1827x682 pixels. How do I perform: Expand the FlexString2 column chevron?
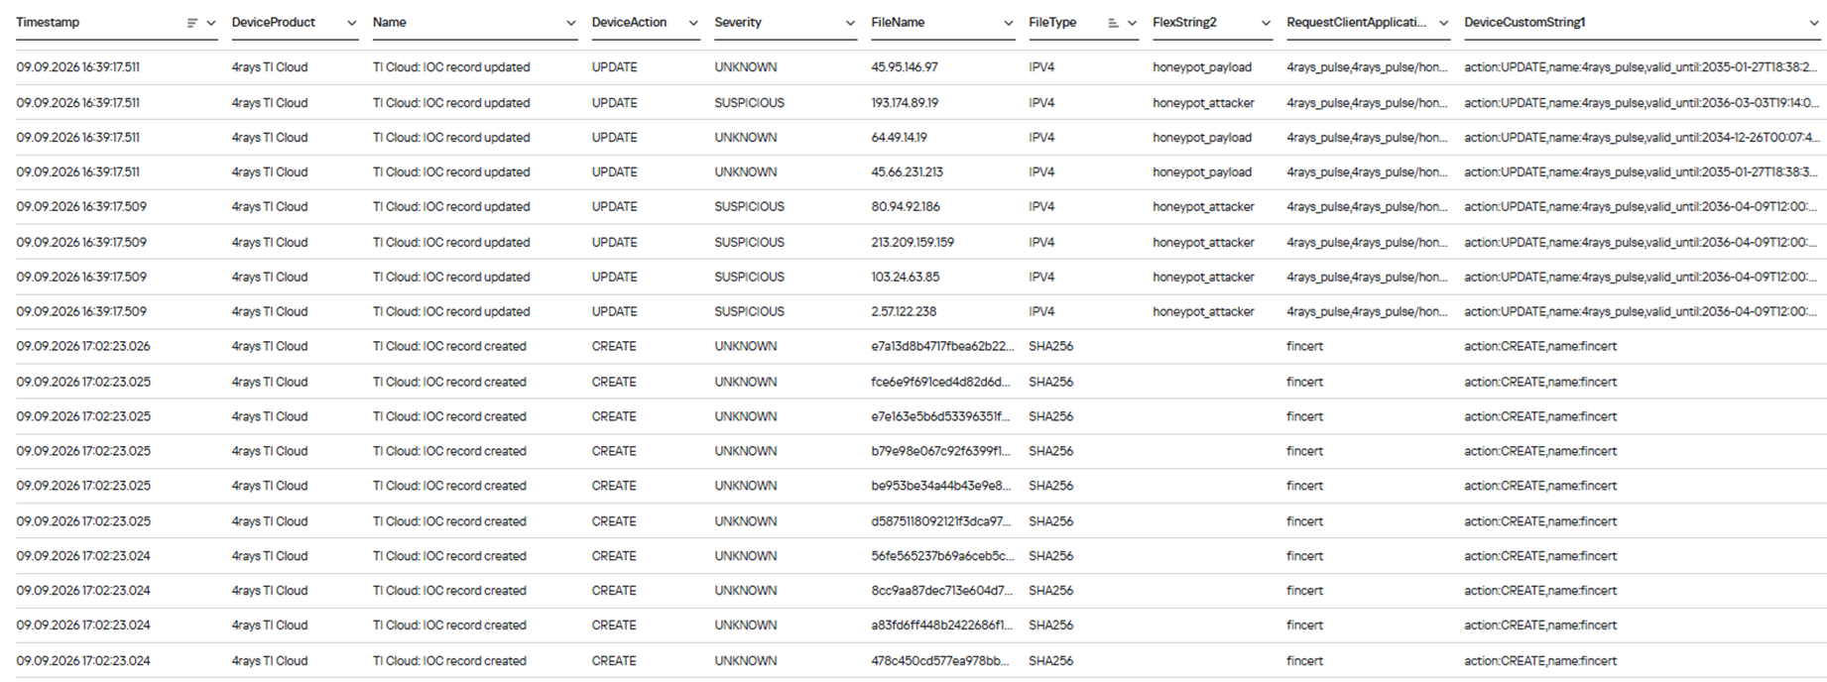coord(1265,23)
